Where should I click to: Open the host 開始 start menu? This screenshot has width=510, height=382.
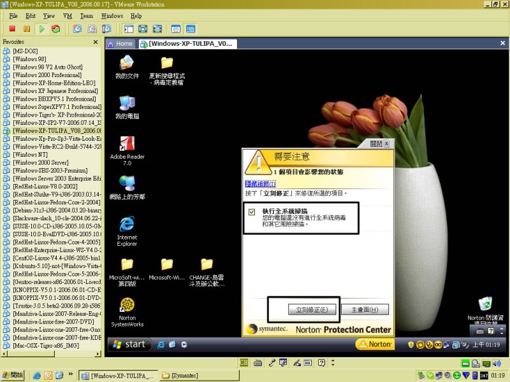pyautogui.click(x=13, y=375)
